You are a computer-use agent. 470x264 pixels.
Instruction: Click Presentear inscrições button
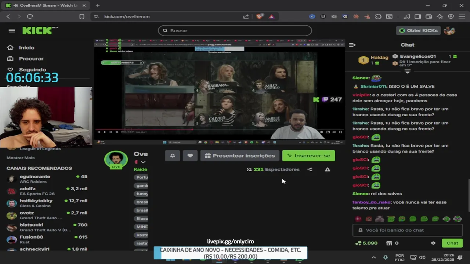pyautogui.click(x=240, y=155)
